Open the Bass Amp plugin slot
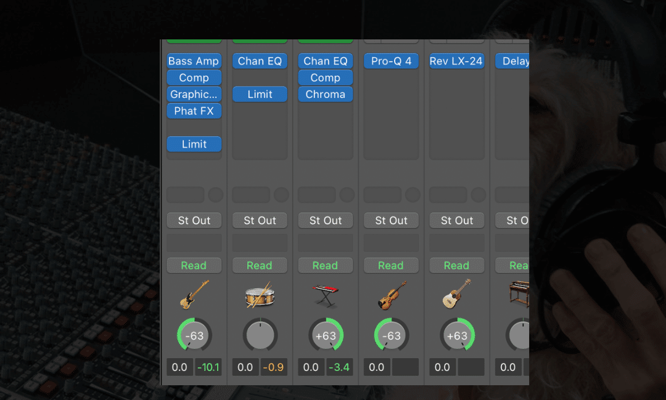Image resolution: width=666 pixels, height=400 pixels. click(x=194, y=61)
